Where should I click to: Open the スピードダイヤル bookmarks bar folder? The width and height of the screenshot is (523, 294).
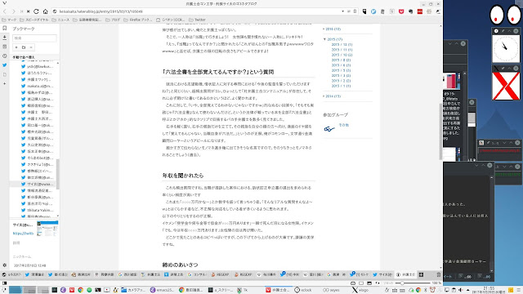[34, 20]
